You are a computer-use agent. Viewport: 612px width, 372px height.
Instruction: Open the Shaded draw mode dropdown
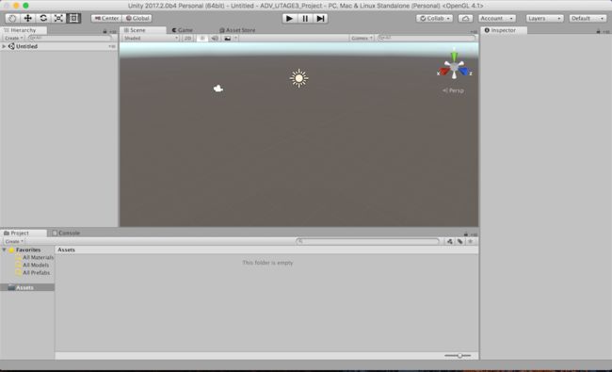151,39
